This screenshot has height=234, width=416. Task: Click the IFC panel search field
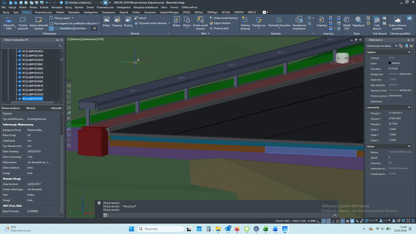coord(31,46)
